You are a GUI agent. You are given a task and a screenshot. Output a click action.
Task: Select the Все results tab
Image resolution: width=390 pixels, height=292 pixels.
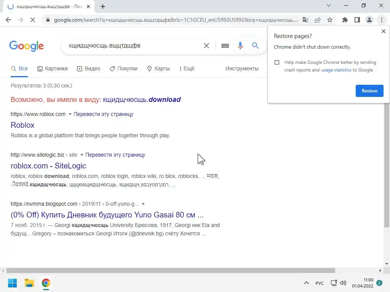[19, 68]
